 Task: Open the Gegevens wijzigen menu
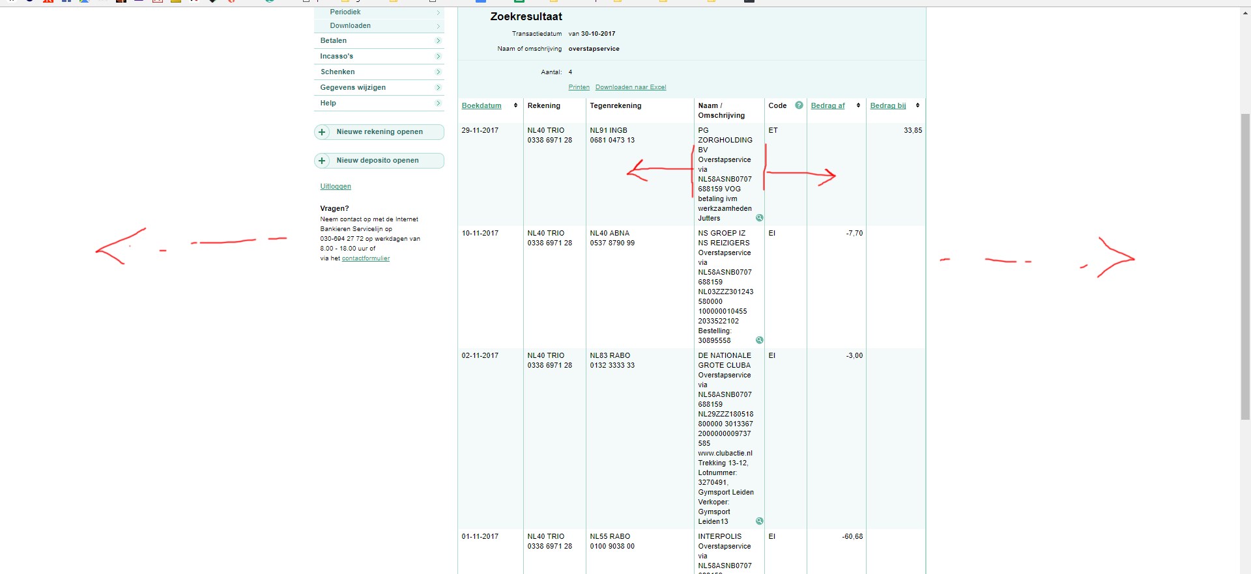click(x=353, y=87)
